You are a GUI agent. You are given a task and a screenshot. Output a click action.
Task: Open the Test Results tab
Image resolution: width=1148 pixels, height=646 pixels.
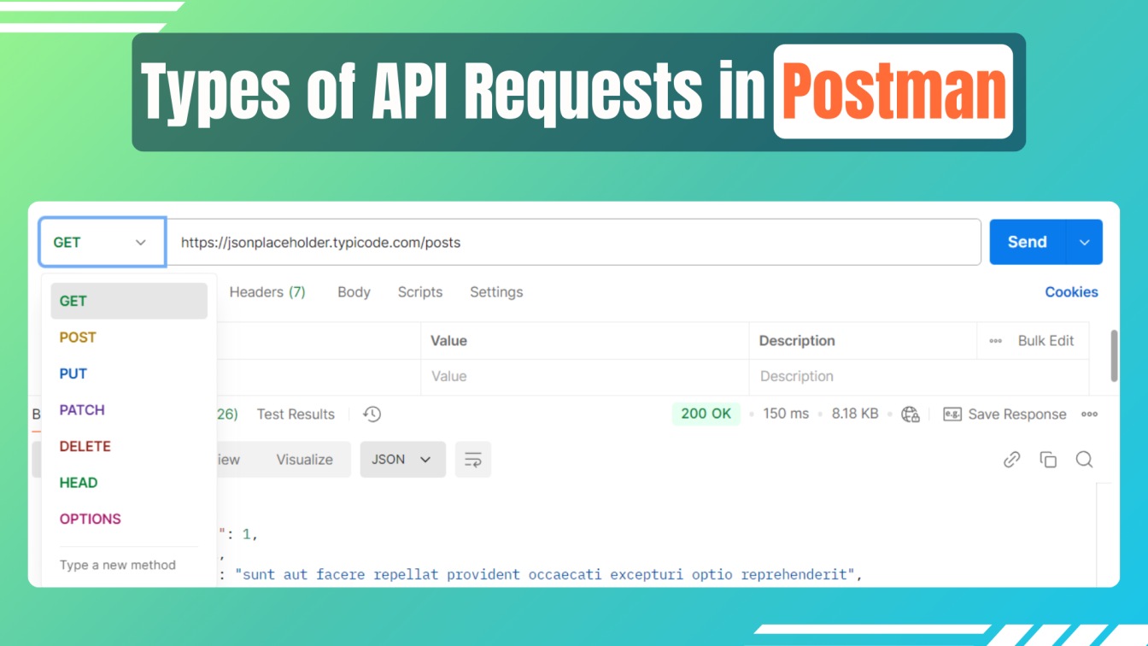click(x=296, y=414)
